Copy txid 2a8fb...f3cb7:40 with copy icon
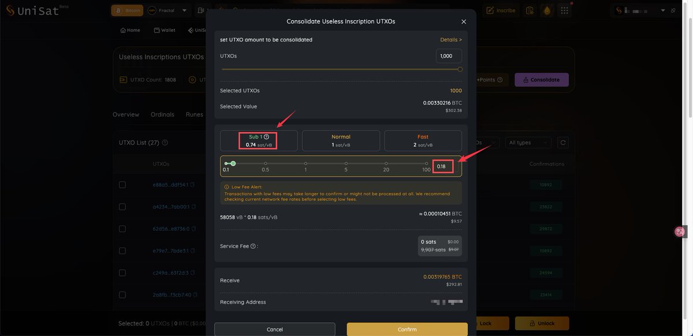The width and height of the screenshot is (693, 336). [x=195, y=294]
